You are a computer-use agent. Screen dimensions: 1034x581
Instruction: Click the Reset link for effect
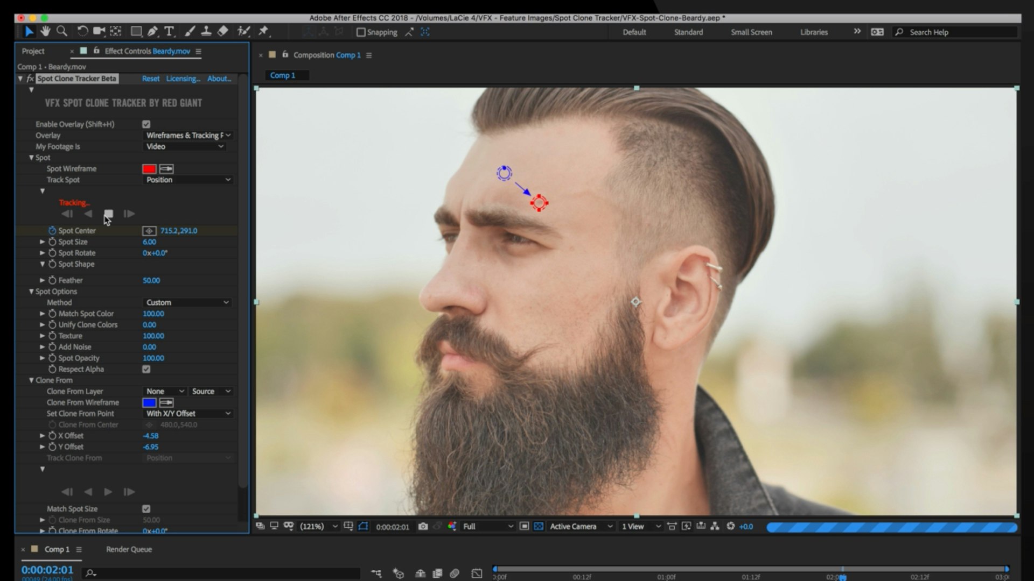coord(150,79)
